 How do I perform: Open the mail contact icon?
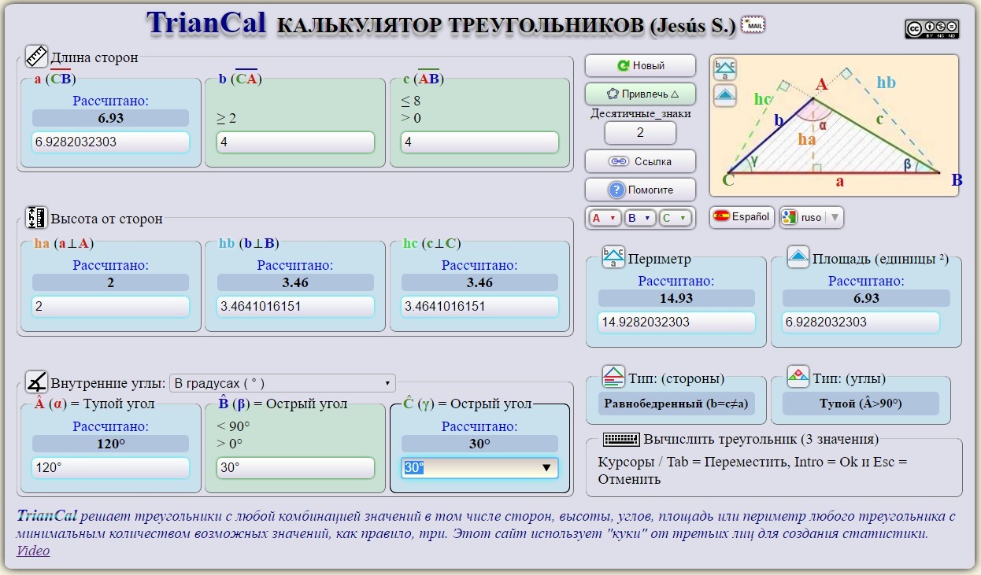point(753,24)
